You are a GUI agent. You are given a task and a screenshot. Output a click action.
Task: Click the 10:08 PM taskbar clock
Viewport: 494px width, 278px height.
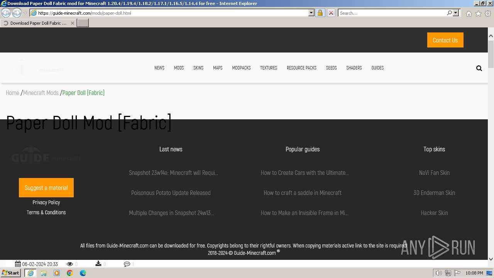point(474,273)
